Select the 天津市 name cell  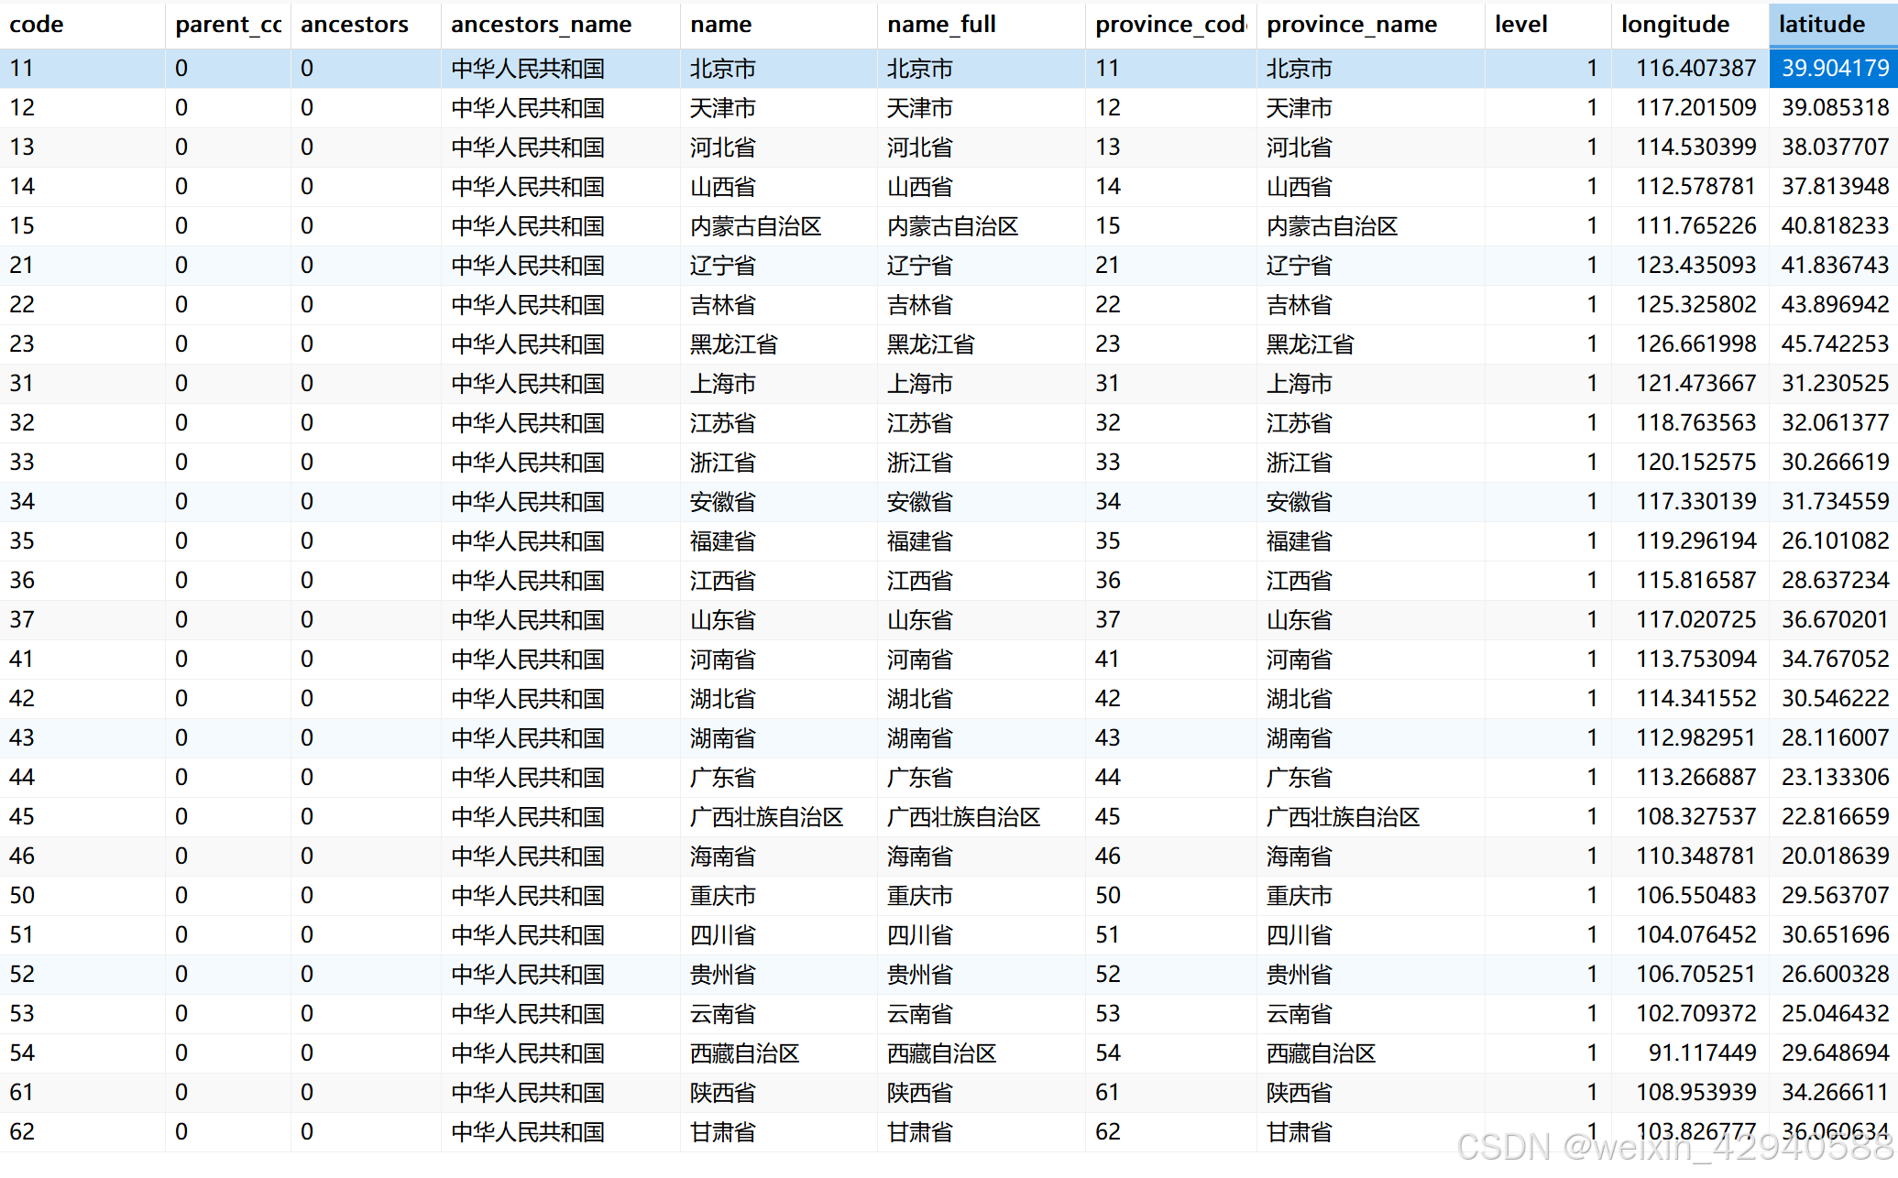click(723, 108)
